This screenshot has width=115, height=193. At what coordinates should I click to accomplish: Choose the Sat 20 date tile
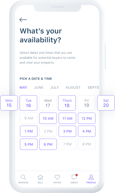tap(106, 103)
